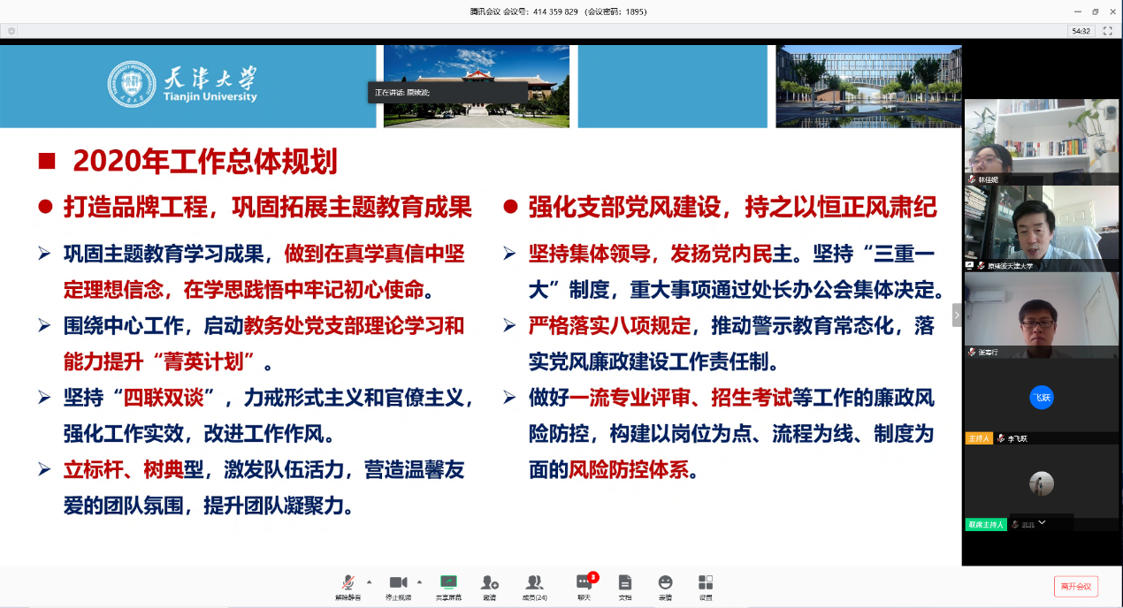Open audio options arrow beside microphone

point(369,581)
